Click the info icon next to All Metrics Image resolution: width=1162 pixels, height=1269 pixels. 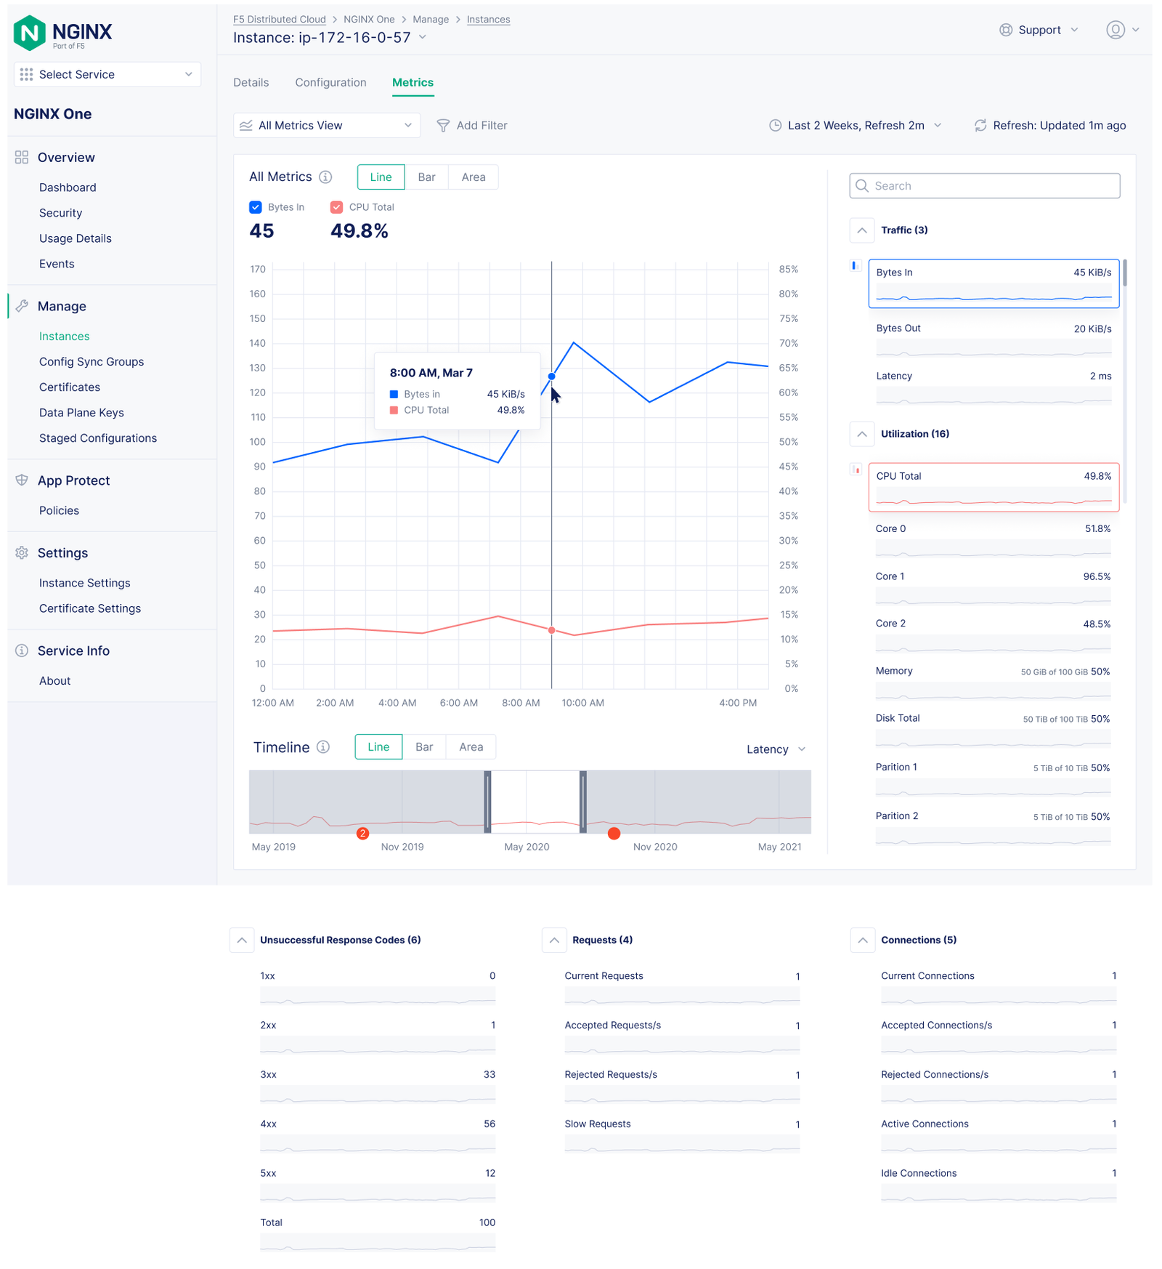pos(326,177)
